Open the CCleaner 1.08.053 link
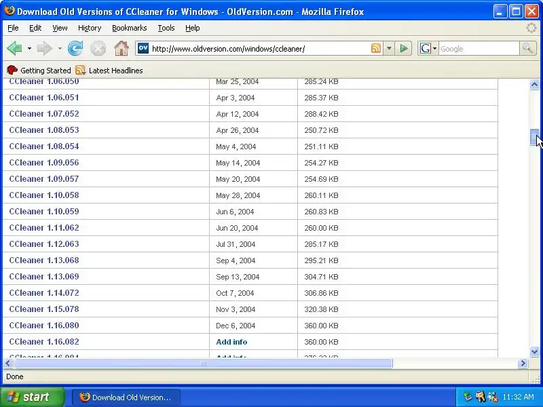 pyautogui.click(x=44, y=130)
